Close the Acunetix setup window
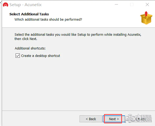 (x=147, y=4)
